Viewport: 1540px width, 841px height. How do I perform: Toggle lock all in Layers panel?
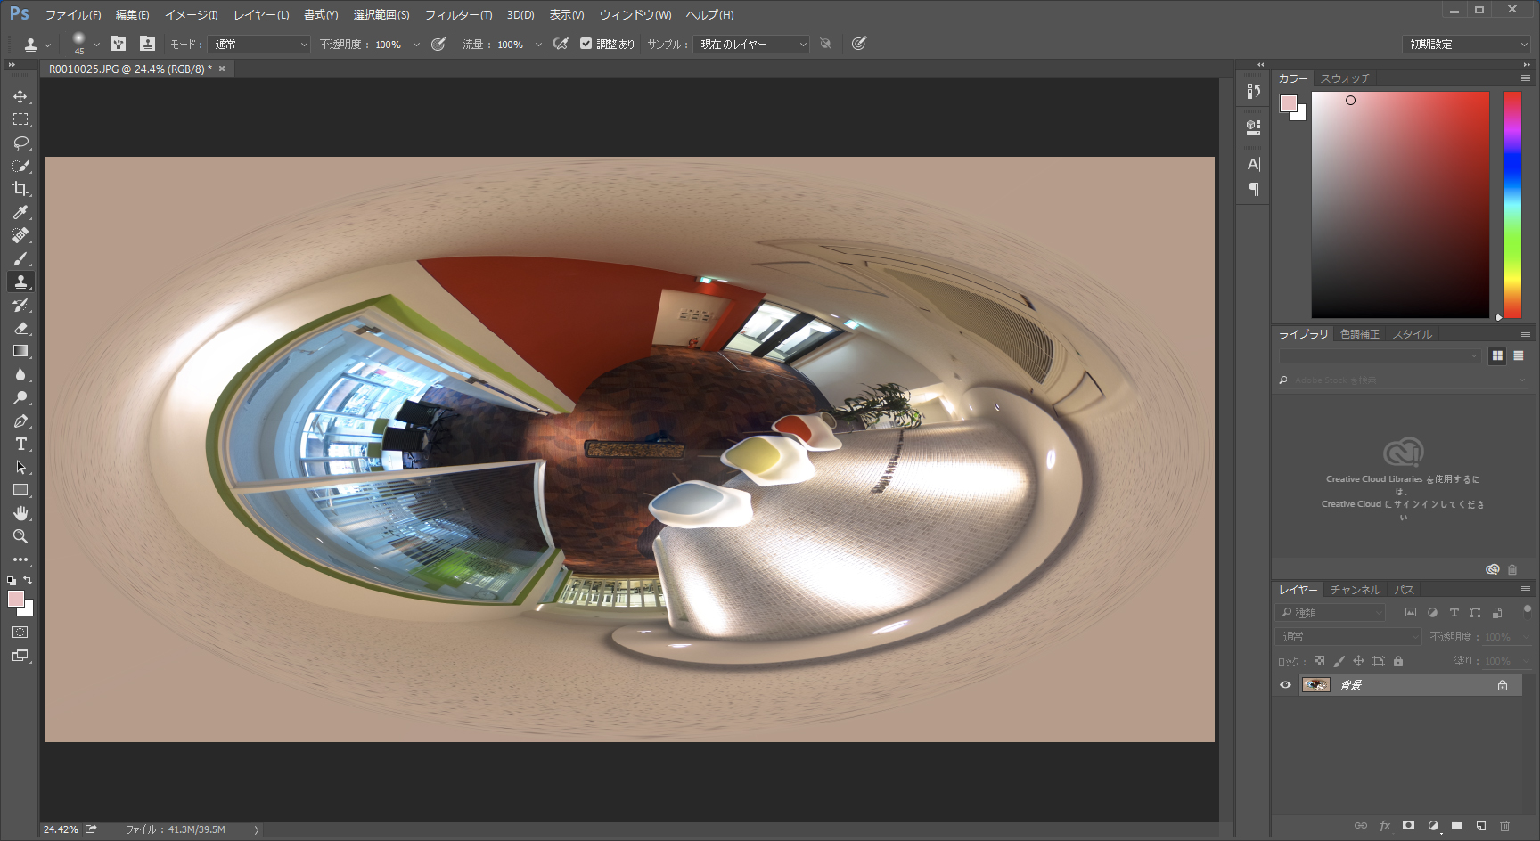click(1398, 661)
